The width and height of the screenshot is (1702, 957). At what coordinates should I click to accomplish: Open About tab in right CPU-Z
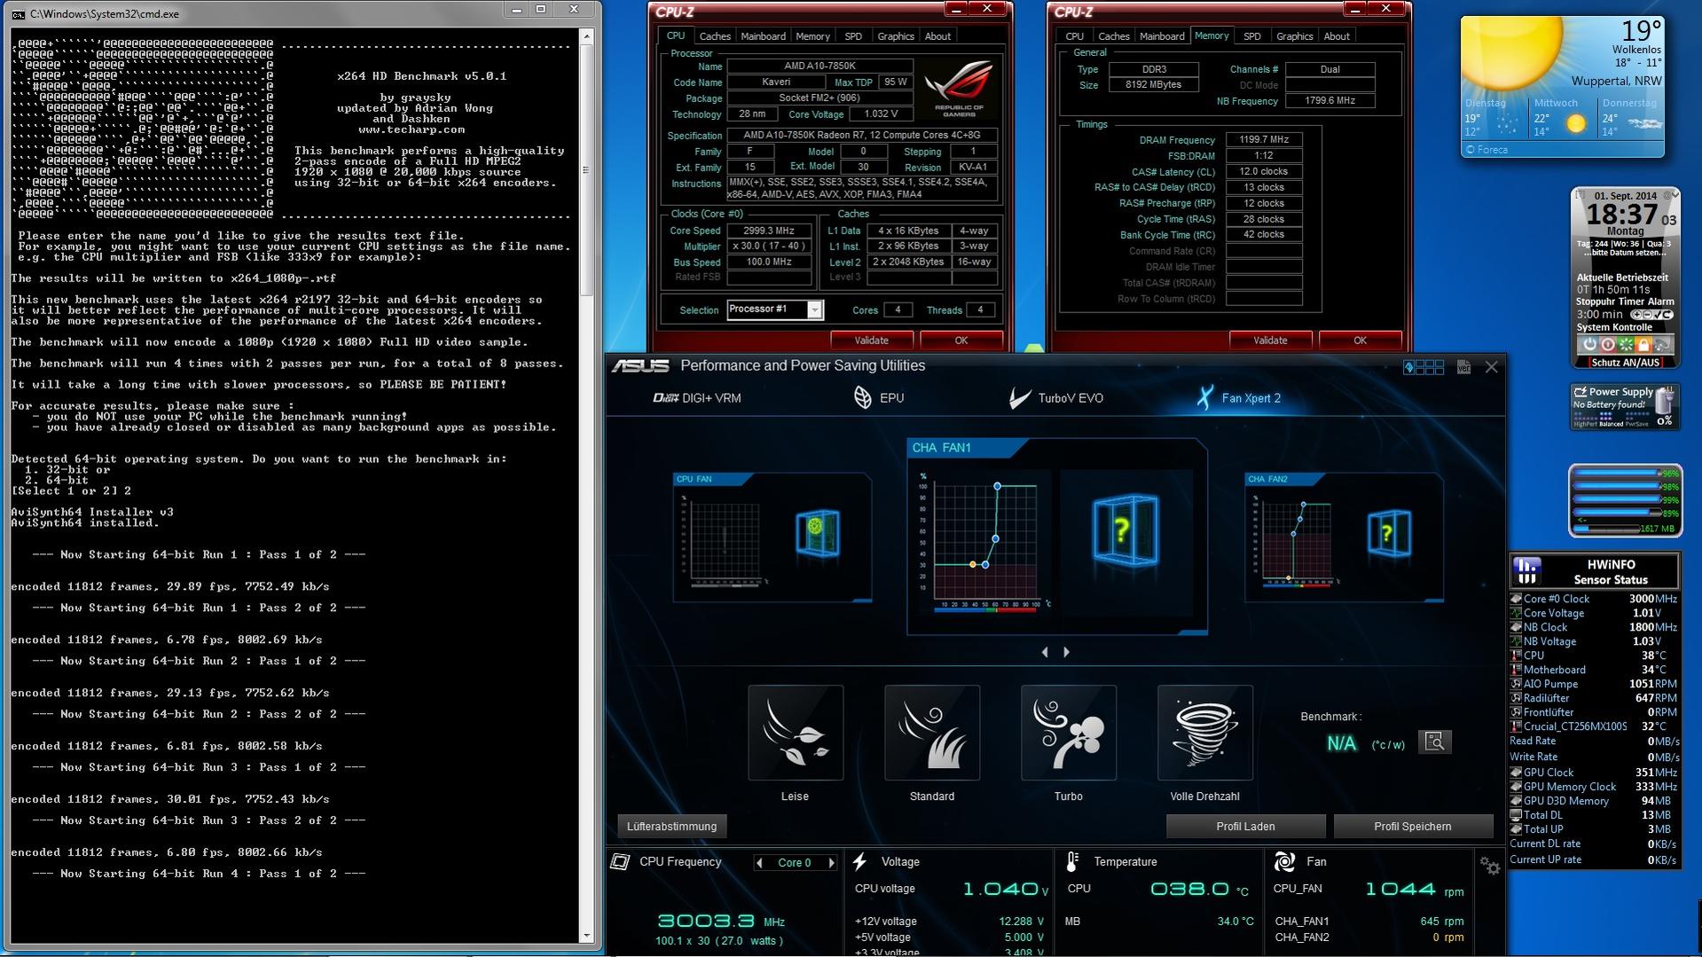pos(1337,36)
